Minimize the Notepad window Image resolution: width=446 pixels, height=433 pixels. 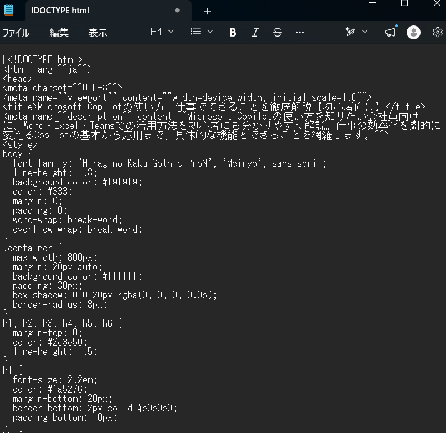tap(372, 3)
